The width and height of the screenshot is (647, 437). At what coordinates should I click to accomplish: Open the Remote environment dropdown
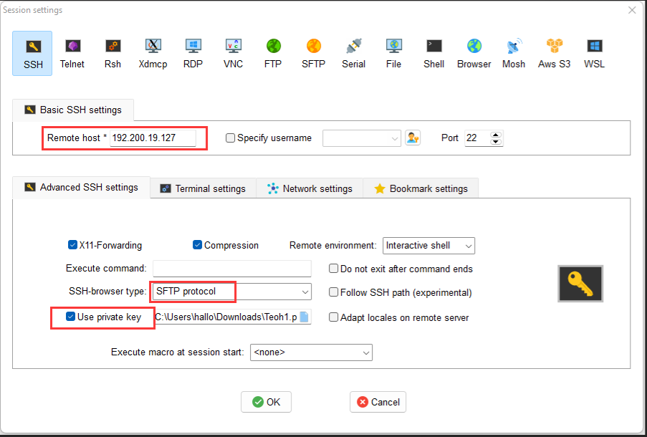pos(428,246)
